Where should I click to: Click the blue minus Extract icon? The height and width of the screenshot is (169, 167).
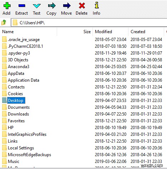22,6
